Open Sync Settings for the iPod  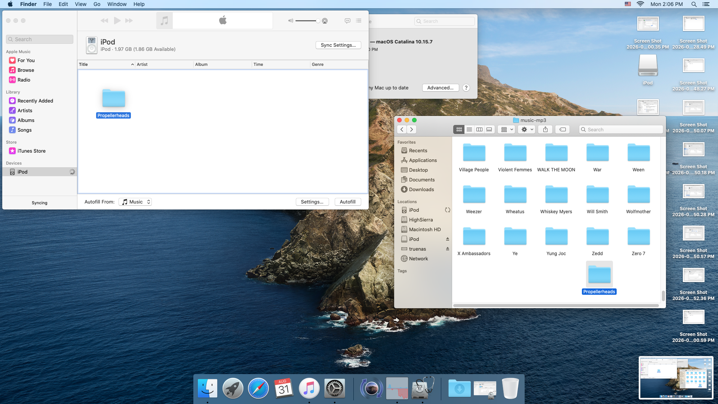click(x=338, y=45)
